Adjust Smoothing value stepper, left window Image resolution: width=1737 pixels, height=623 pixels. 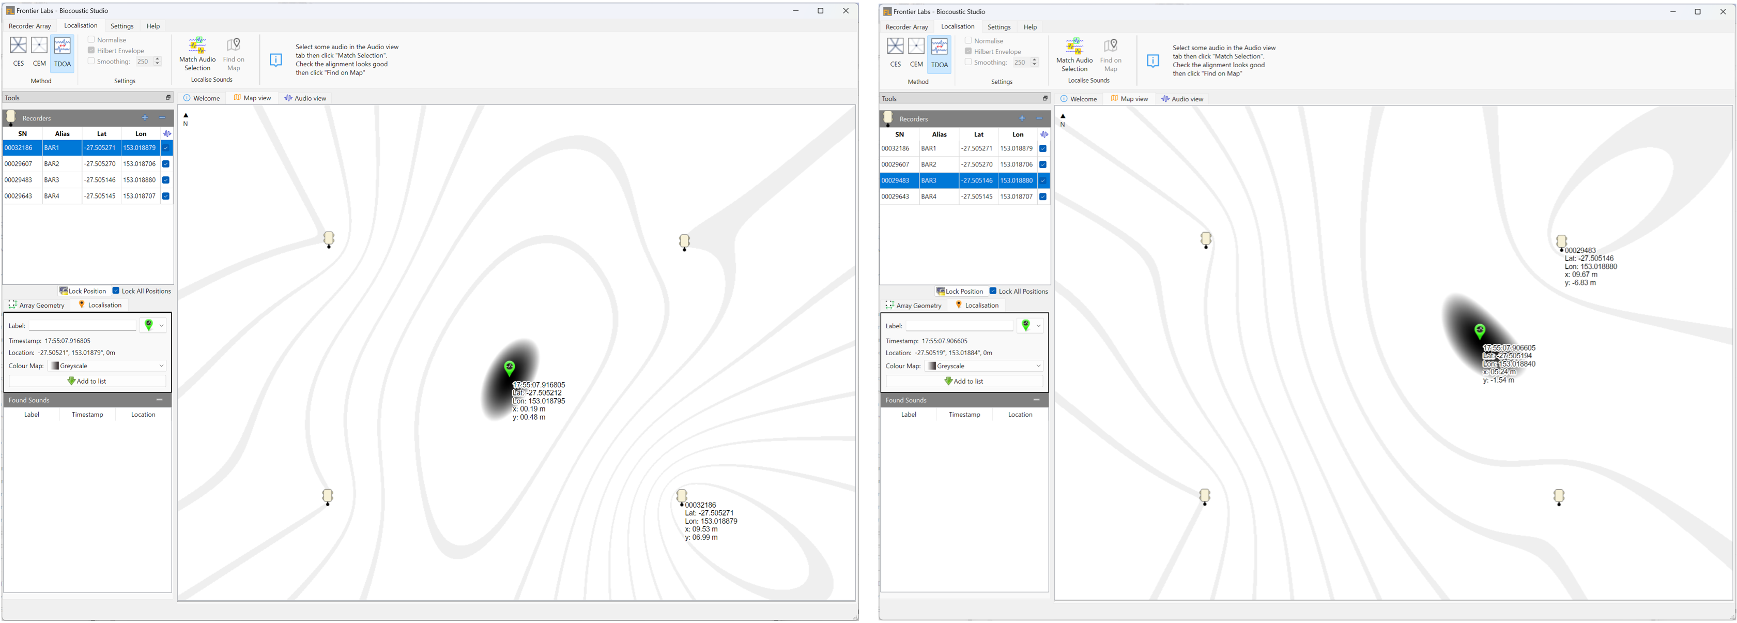pyautogui.click(x=158, y=62)
